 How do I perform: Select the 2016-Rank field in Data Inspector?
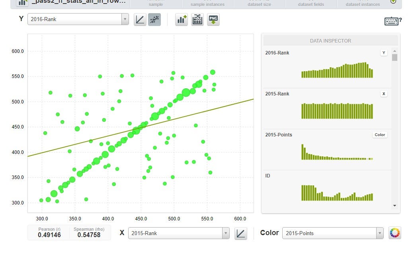pos(277,53)
